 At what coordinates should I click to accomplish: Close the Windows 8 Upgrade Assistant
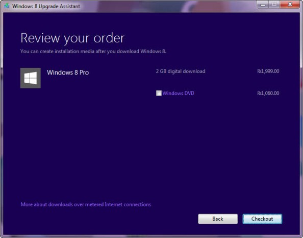[290, 5]
